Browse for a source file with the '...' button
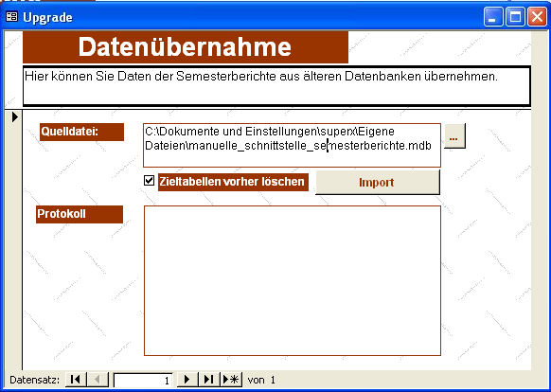 (x=454, y=135)
